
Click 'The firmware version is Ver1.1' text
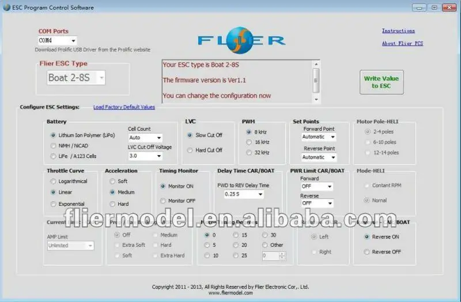tap(205, 80)
